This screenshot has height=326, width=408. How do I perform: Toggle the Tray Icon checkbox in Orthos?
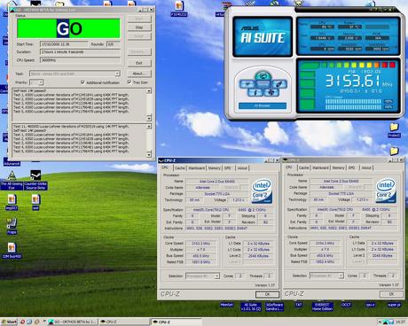click(129, 82)
